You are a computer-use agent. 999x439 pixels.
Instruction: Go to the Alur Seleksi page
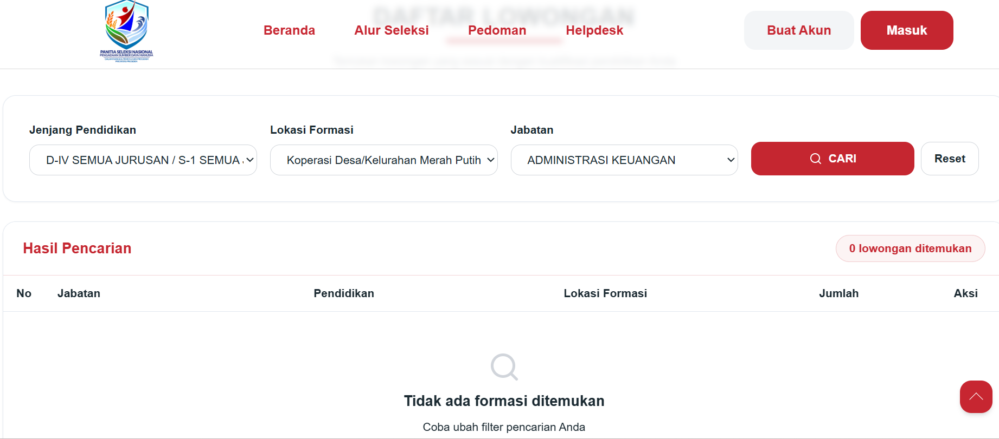point(391,30)
